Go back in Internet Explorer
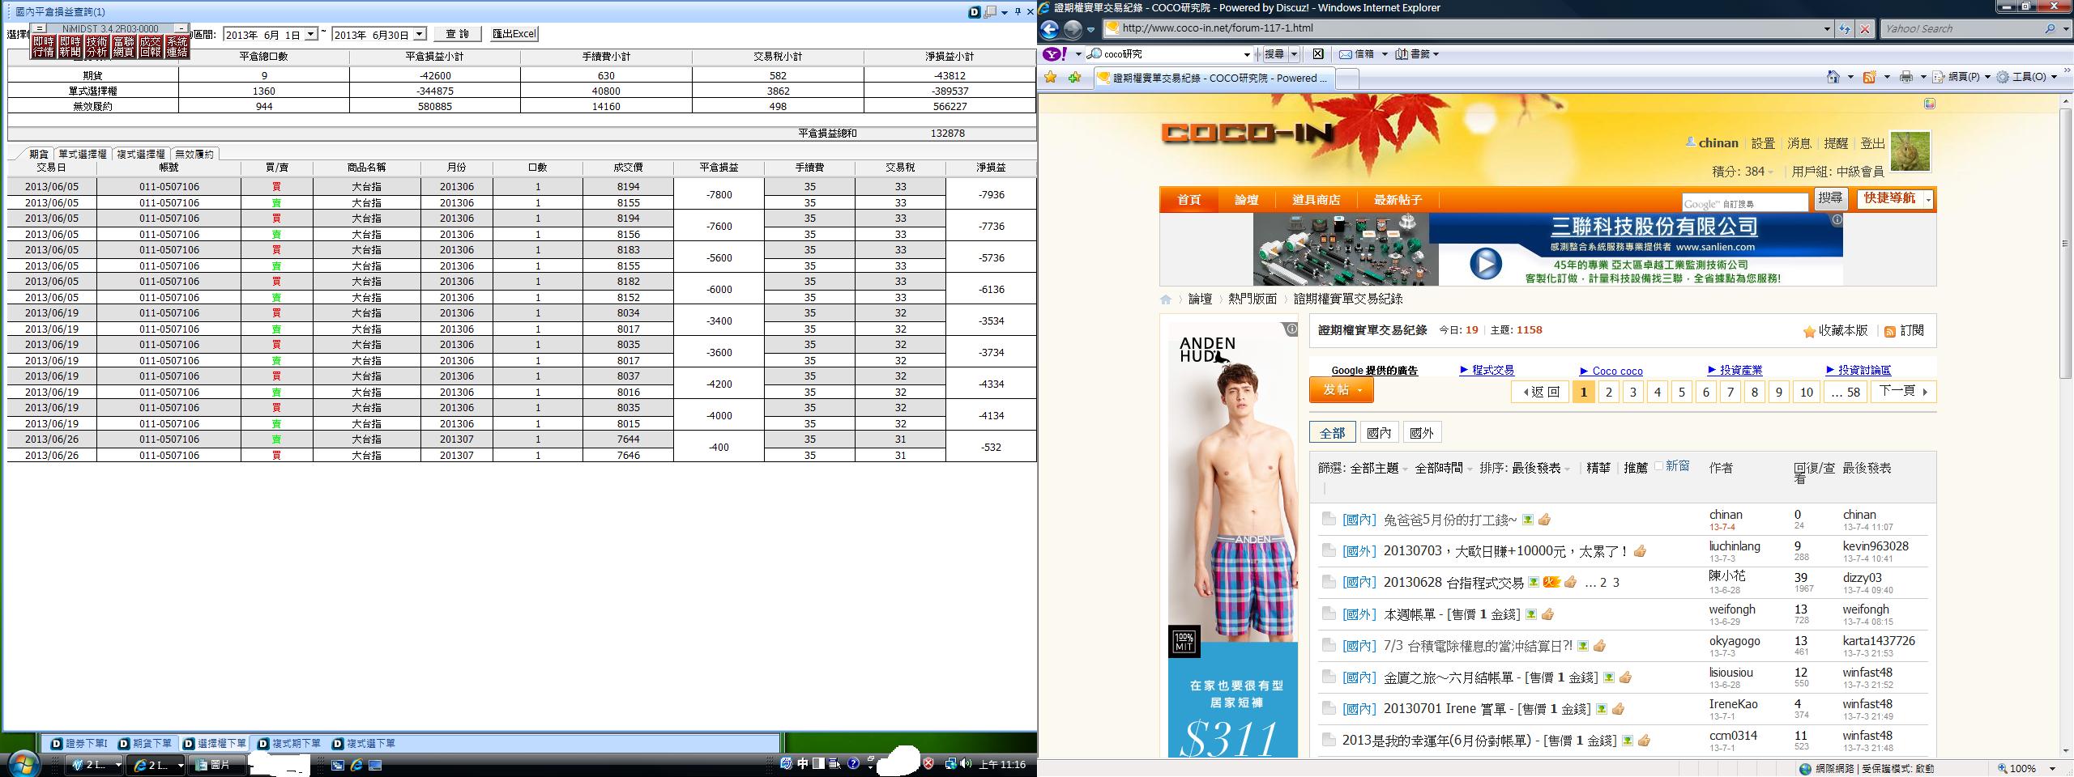This screenshot has width=2074, height=777. coord(1050,29)
